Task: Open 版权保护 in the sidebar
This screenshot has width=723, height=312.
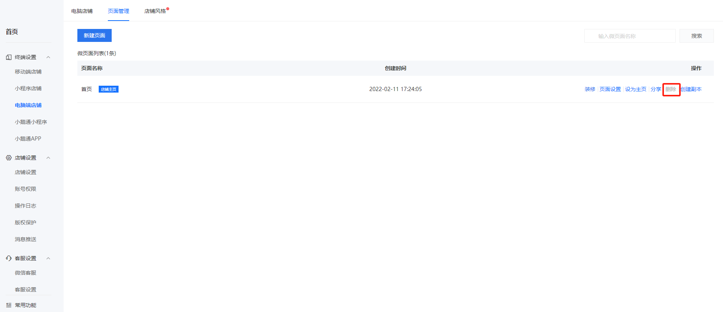Action: [x=26, y=222]
